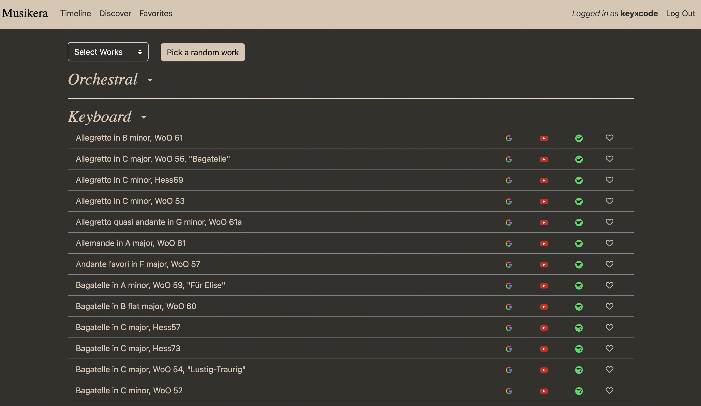The width and height of the screenshot is (701, 406).
Task: Click Pick a random work button
Action: pos(203,52)
